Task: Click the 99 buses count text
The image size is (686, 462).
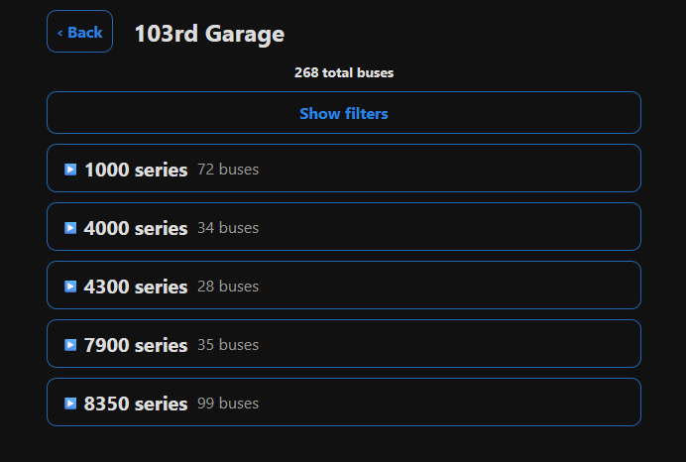Action: (228, 404)
